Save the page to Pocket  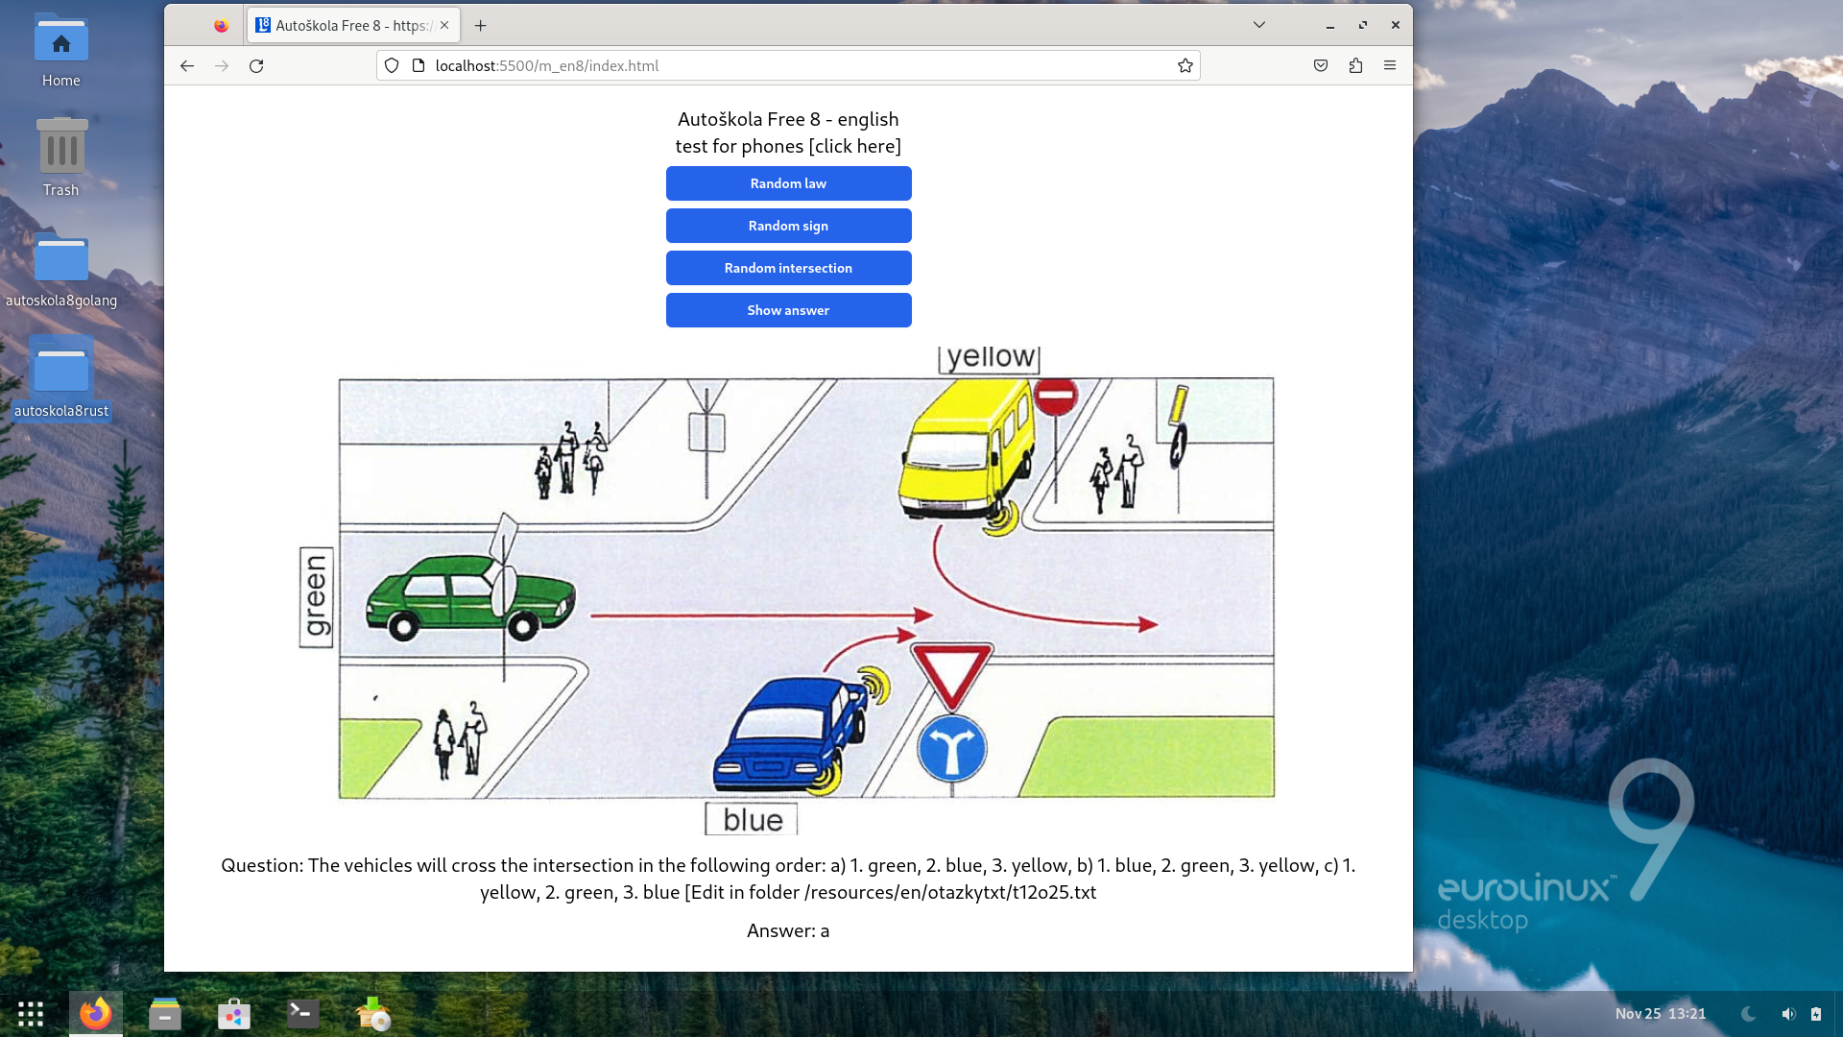(1320, 65)
